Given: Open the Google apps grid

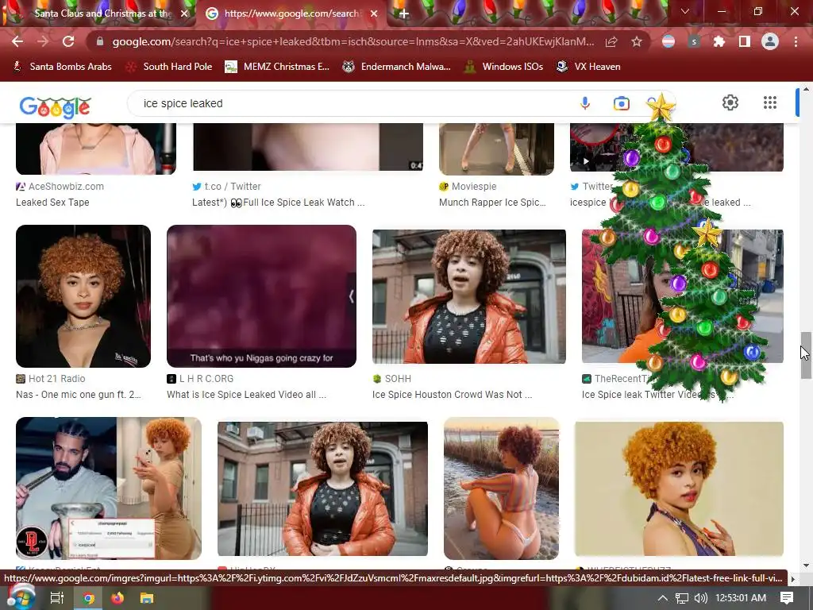Looking at the screenshot, I should point(770,102).
